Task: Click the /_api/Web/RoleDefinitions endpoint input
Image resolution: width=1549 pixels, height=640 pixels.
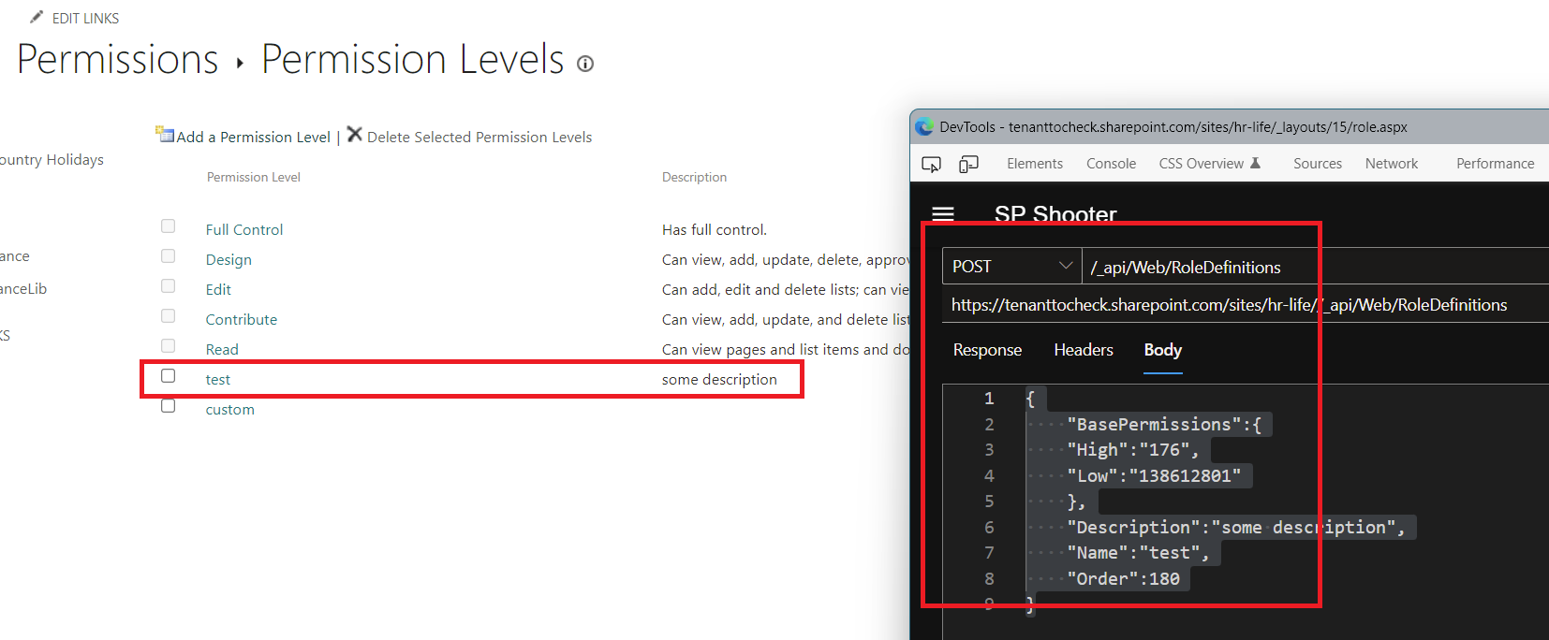Action: coord(1315,267)
